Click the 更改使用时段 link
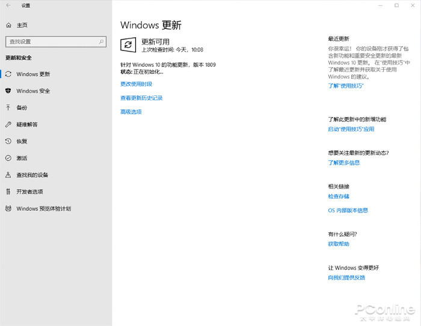 tap(136, 84)
